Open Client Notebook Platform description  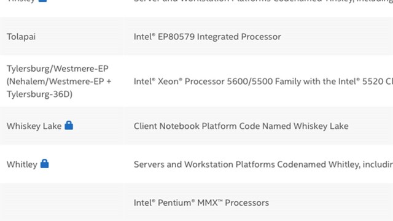(x=241, y=126)
